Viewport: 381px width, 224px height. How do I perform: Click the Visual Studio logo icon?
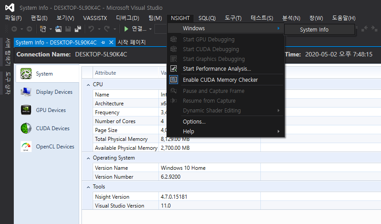(x=10, y=8)
